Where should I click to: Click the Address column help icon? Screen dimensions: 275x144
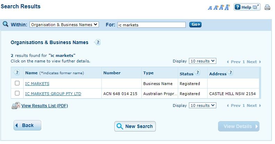230,73
